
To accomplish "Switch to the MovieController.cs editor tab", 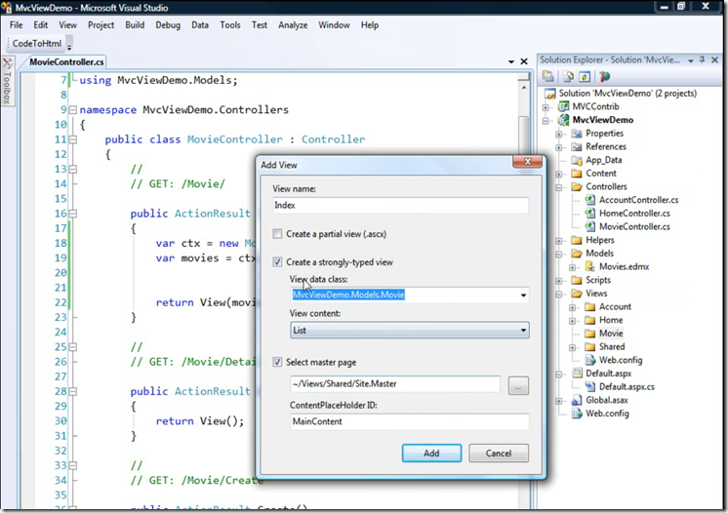I will (x=67, y=61).
